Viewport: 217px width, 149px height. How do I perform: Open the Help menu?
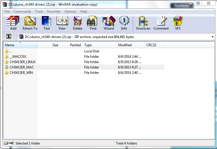click(x=84, y=12)
